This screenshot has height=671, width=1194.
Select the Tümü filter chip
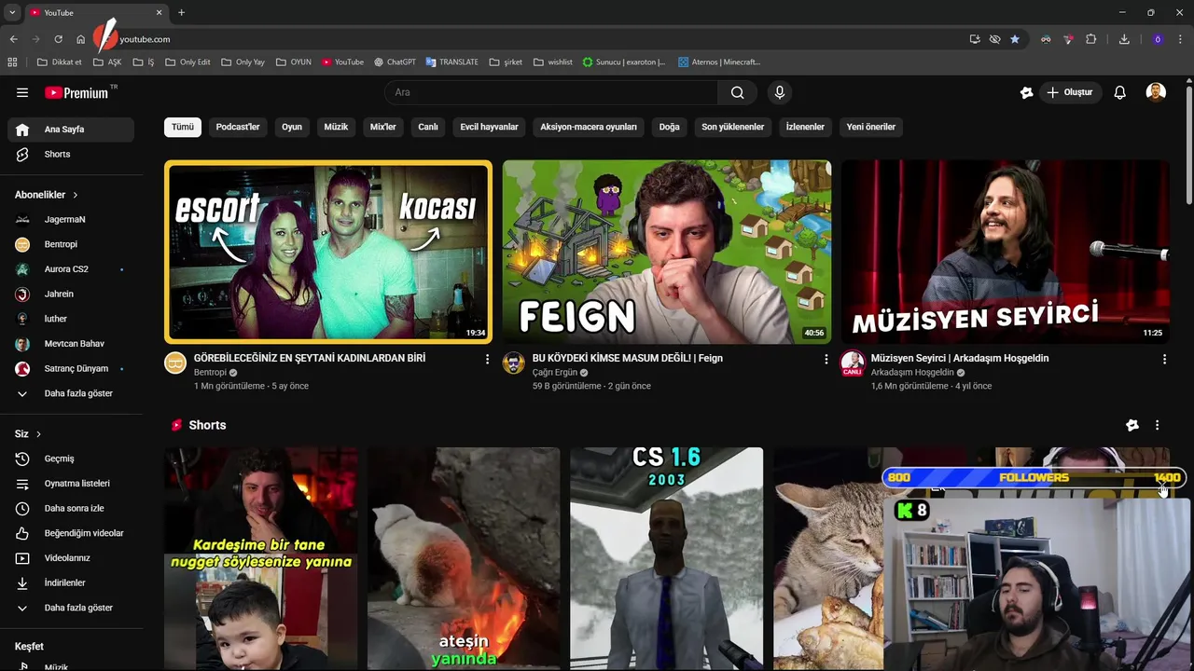point(183,127)
